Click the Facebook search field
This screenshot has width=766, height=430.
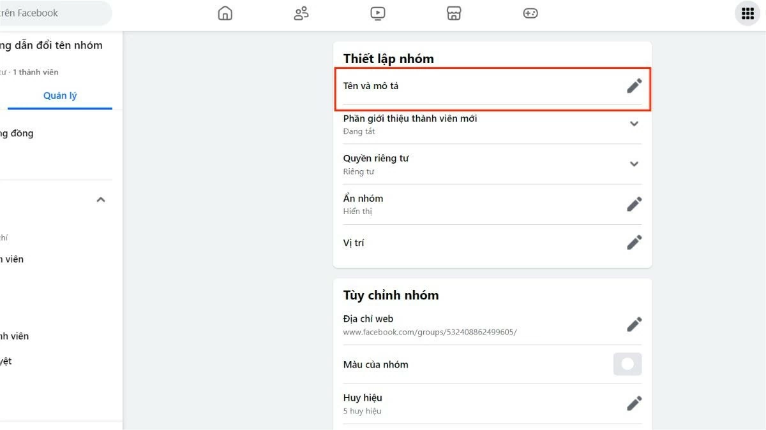tap(54, 13)
